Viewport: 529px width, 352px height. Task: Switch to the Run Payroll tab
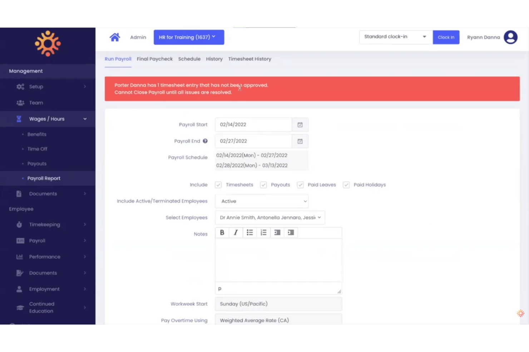pos(118,59)
